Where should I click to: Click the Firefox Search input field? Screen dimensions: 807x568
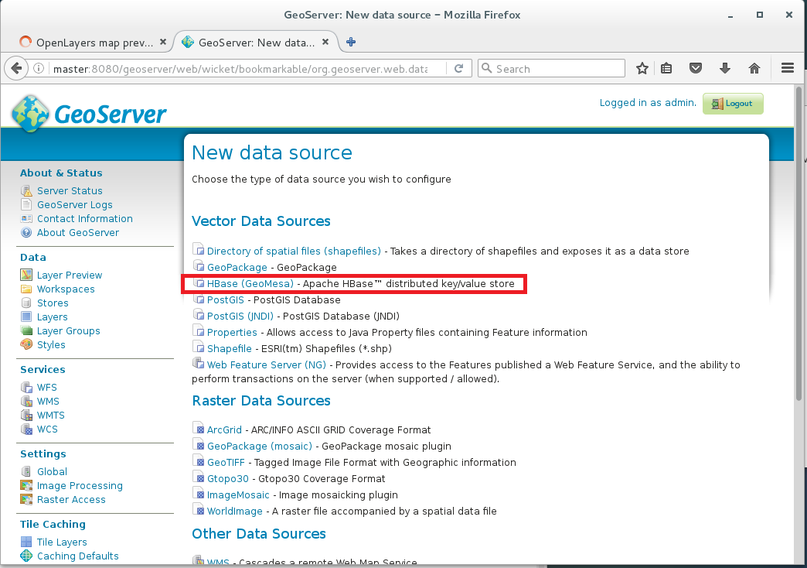tap(551, 69)
